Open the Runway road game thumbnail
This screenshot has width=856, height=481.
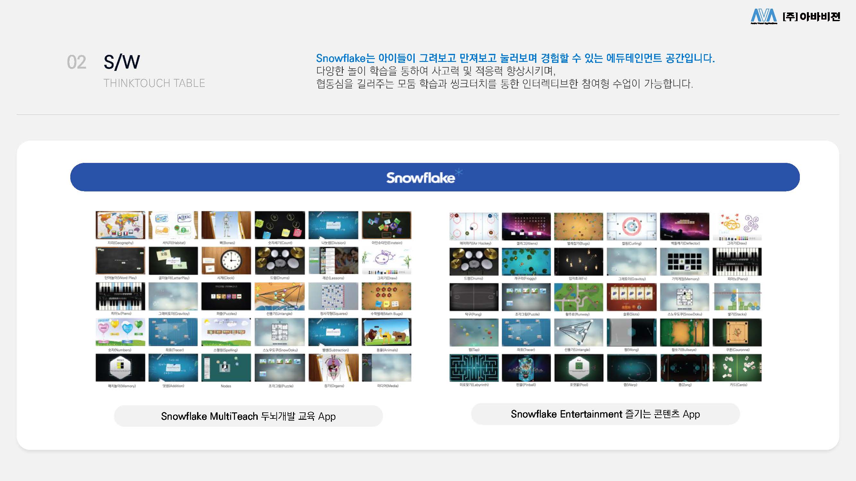click(579, 297)
